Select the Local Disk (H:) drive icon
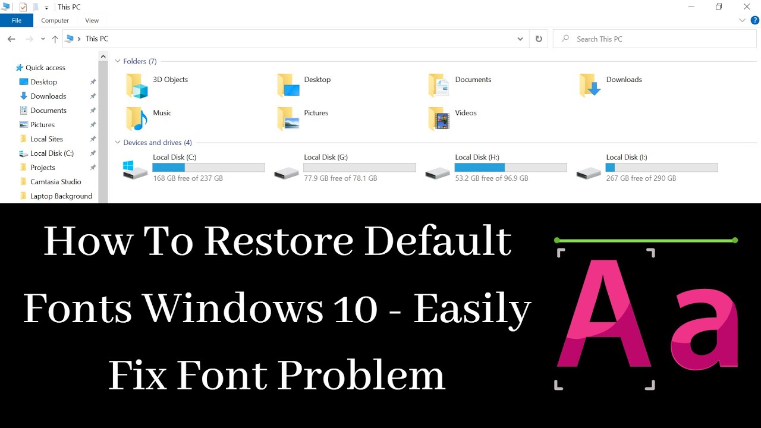 (438, 173)
